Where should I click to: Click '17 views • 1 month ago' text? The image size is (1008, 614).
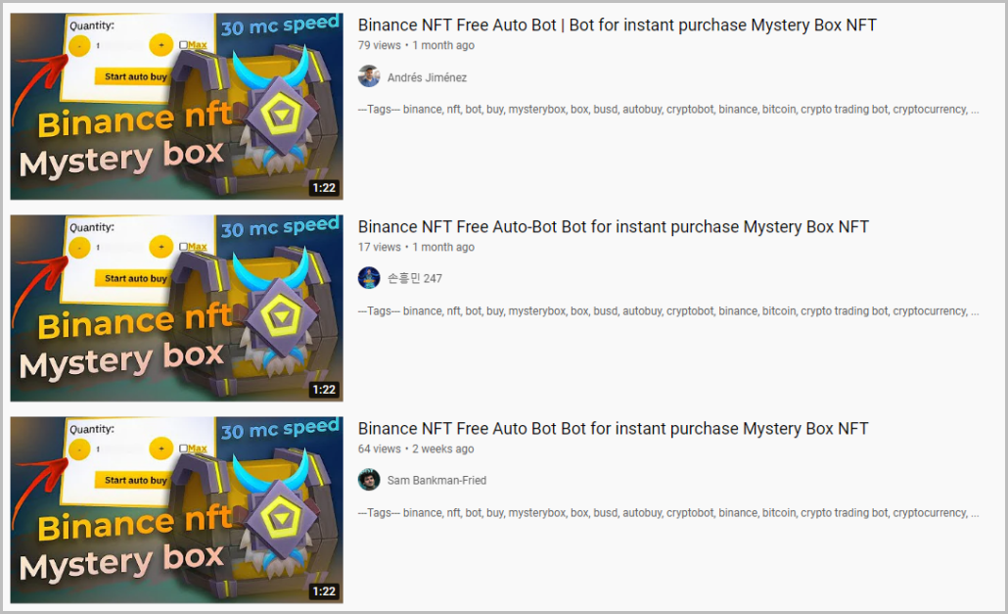pyautogui.click(x=416, y=248)
